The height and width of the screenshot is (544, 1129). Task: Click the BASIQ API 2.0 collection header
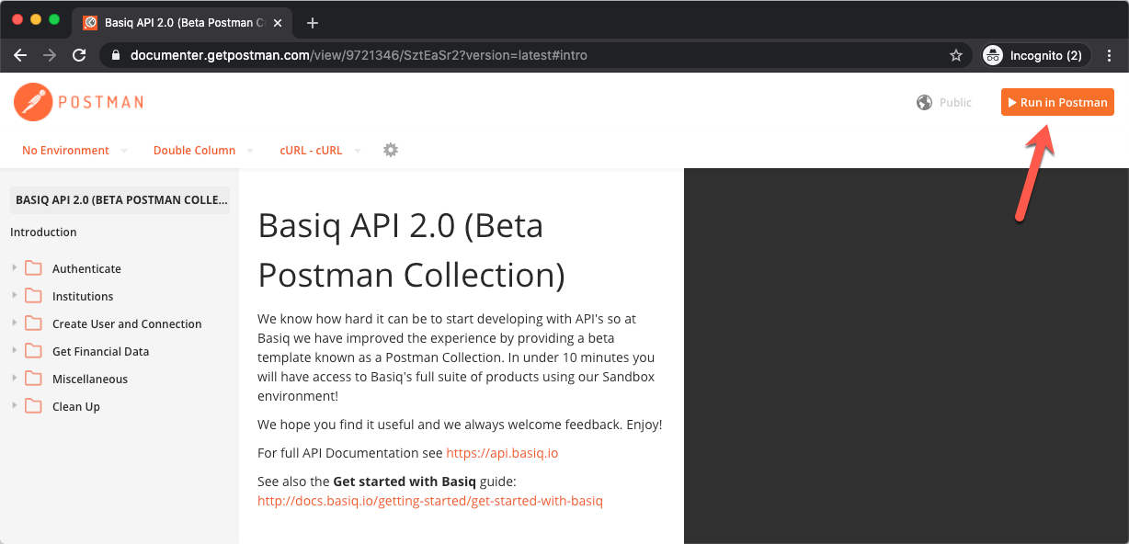(120, 199)
